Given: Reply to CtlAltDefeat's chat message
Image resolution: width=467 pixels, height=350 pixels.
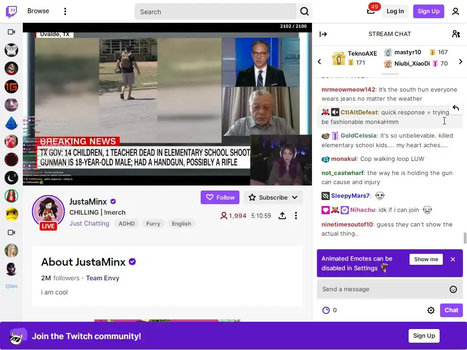Looking at the screenshot, I should 456,108.
